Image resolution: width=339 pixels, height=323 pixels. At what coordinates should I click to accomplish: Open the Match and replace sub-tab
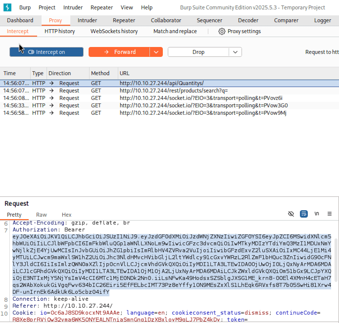[175, 31]
